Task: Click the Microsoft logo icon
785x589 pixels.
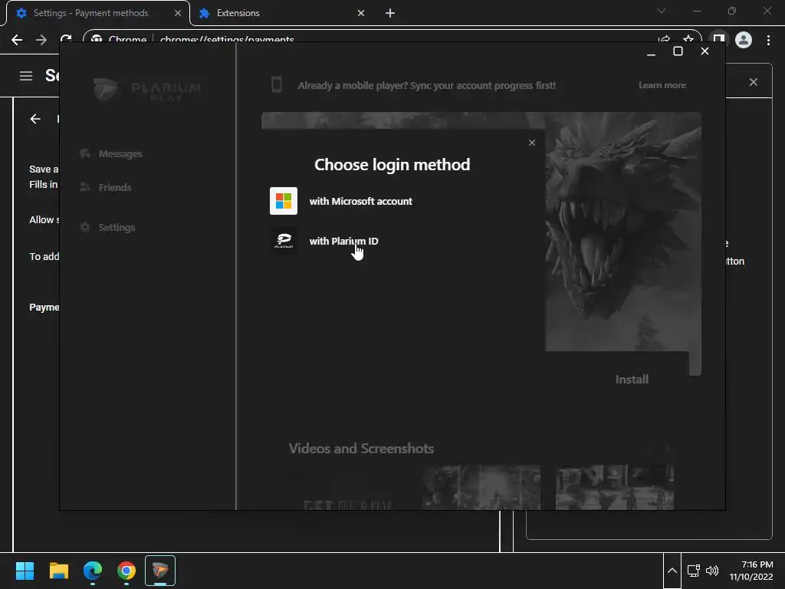Action: (284, 201)
